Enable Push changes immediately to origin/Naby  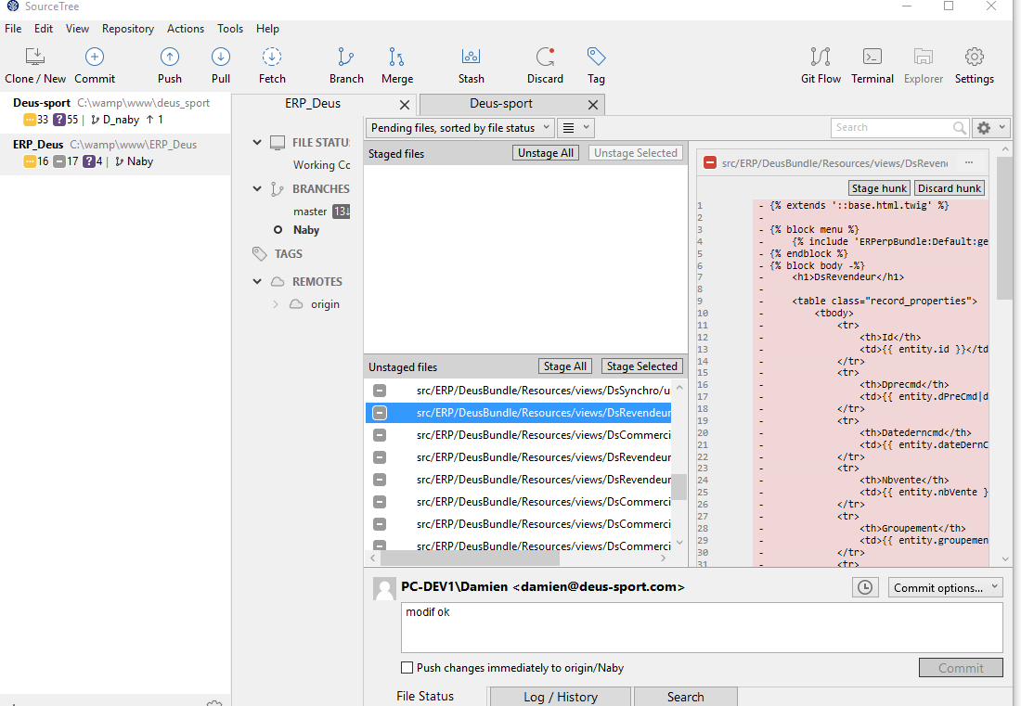[407, 668]
